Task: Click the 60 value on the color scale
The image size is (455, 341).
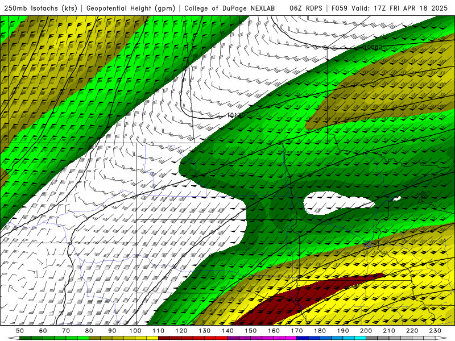Action: (x=43, y=331)
